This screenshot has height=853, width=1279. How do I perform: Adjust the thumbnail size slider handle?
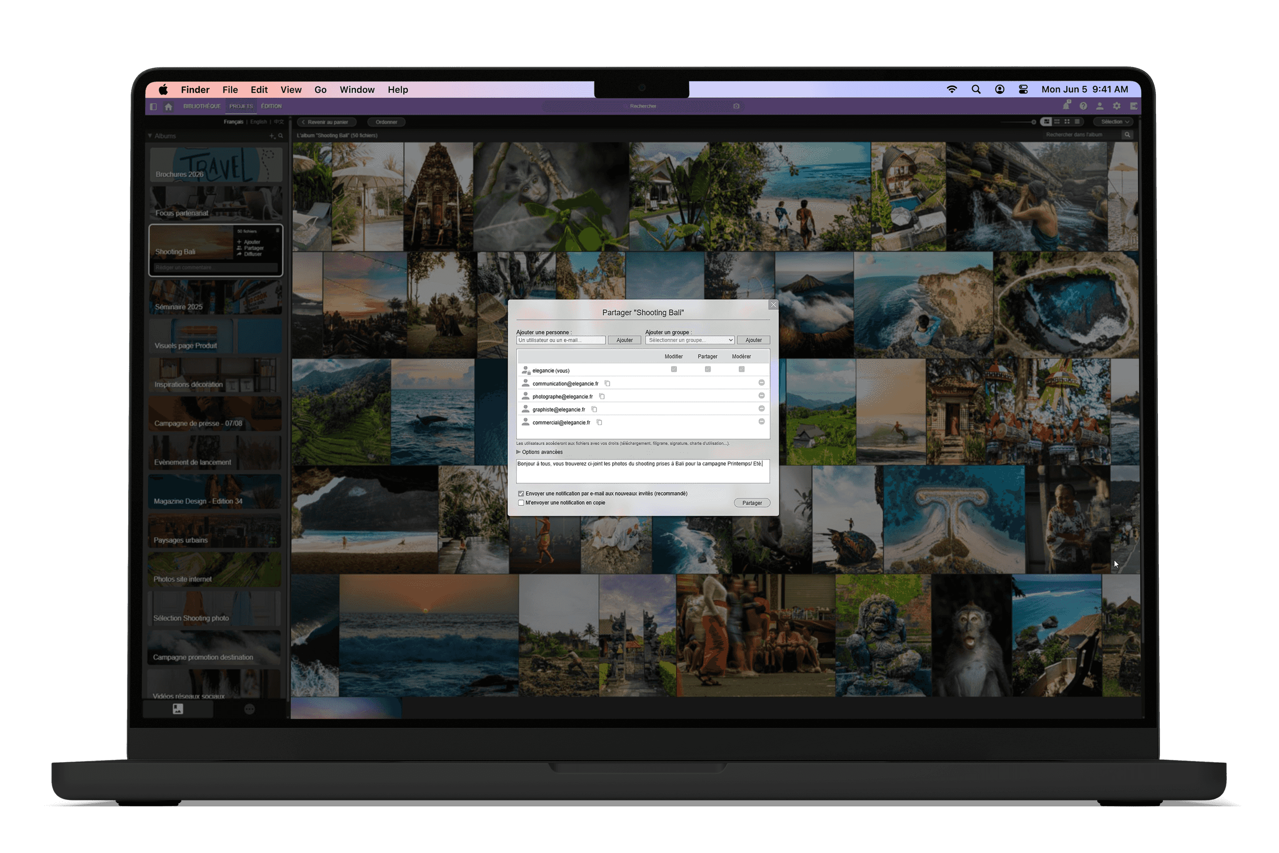click(x=1034, y=122)
